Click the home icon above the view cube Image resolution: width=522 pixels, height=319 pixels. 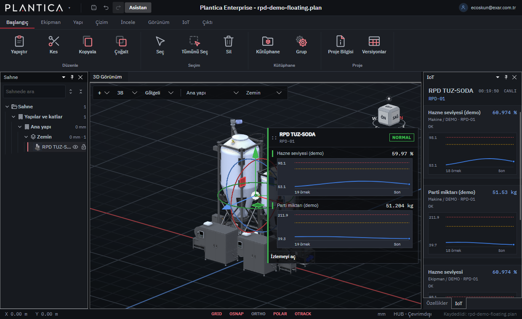pos(389,99)
